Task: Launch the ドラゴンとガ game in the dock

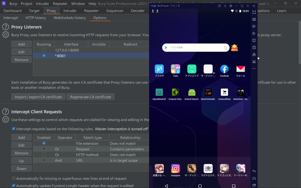Action: pos(224,169)
